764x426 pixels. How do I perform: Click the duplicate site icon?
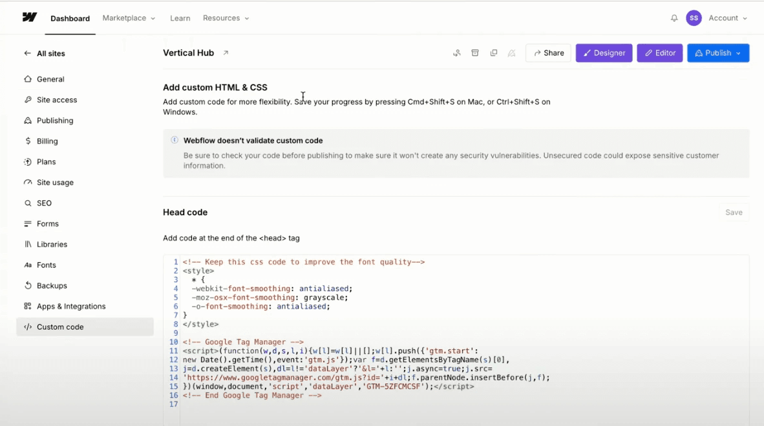click(494, 52)
